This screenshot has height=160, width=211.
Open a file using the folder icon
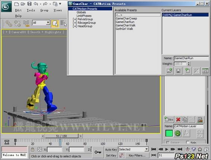(x=23, y=4)
